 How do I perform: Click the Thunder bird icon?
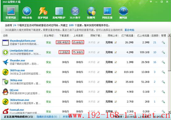6,62
